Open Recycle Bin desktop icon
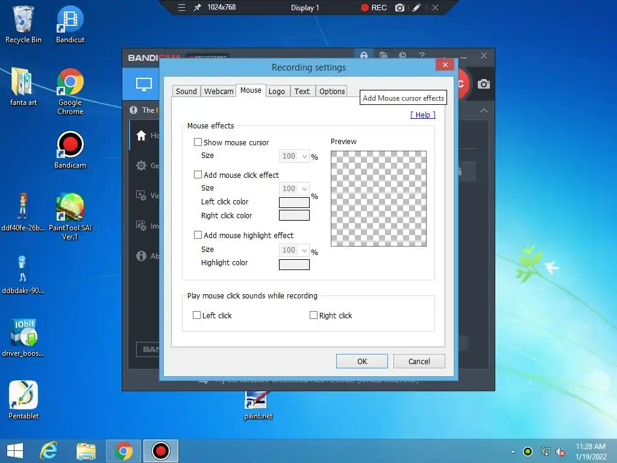The height and width of the screenshot is (463, 617). point(23,24)
